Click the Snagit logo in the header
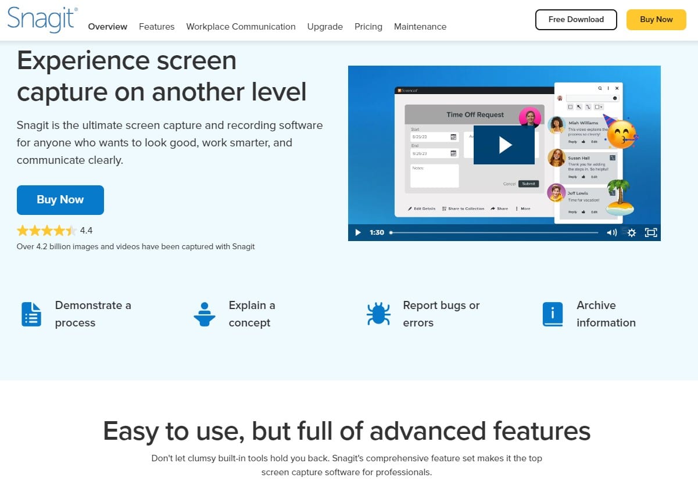 42,20
